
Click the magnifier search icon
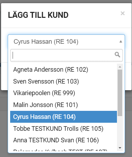117,55
